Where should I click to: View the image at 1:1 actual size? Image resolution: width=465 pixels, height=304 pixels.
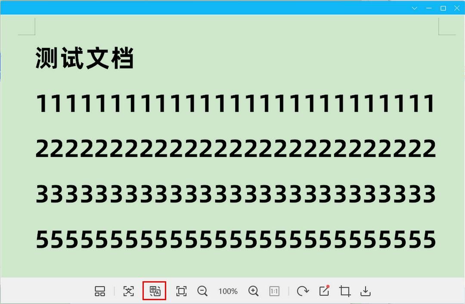[x=274, y=291]
